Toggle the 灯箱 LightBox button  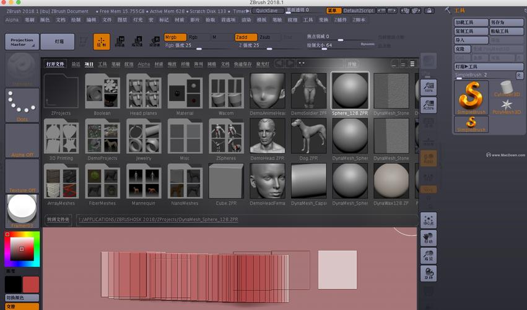click(58, 42)
